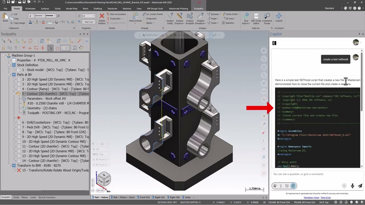Switch to the Wireframe ribbon tab
This screenshot has width=365, height=205.
[30, 9]
